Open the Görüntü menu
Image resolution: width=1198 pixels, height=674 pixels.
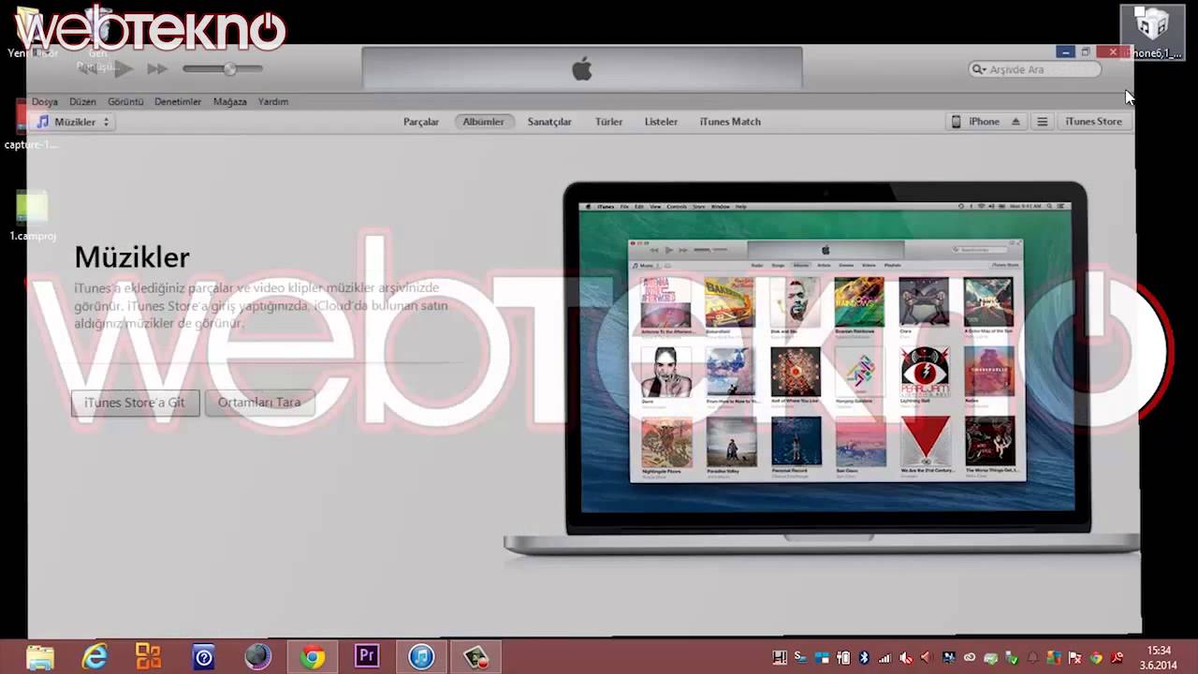[125, 101]
